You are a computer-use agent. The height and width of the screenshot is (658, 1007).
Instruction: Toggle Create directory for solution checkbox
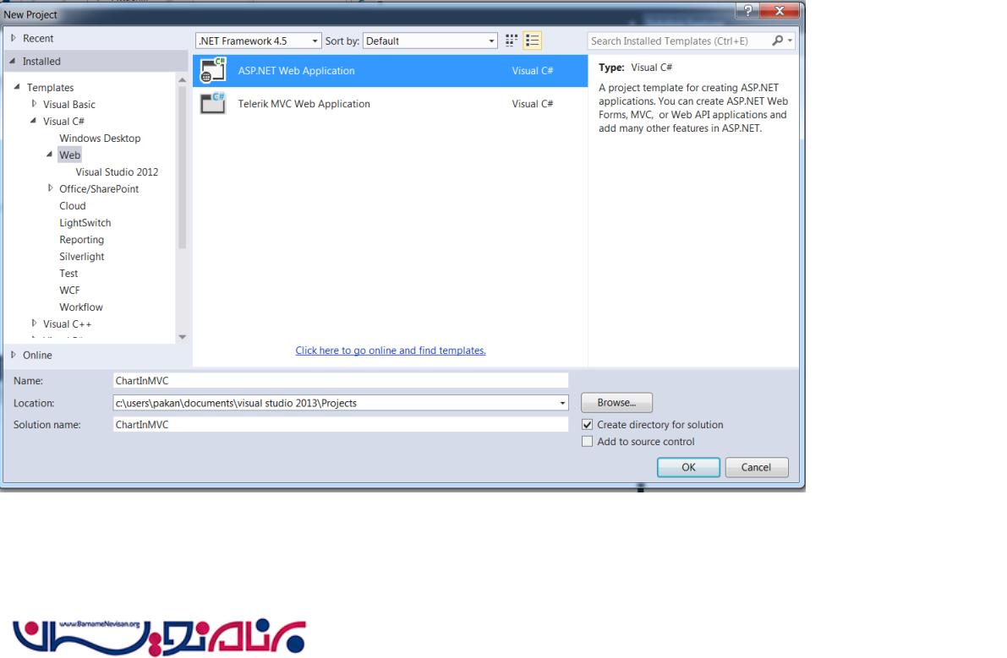tap(587, 425)
